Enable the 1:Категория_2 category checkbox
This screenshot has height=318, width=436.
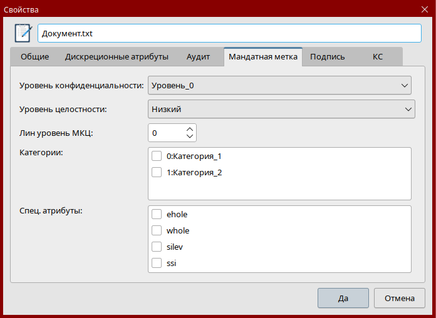(157, 173)
